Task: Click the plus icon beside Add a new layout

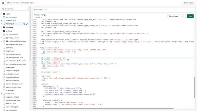Action: [x=4, y=17]
